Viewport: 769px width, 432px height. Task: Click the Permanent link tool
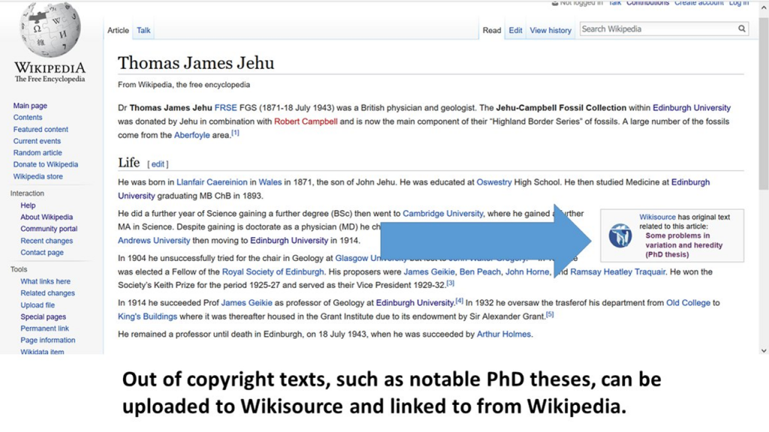tap(44, 328)
